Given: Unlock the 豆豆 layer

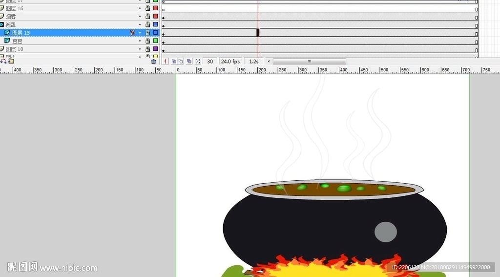Looking at the screenshot, I should [147, 41].
